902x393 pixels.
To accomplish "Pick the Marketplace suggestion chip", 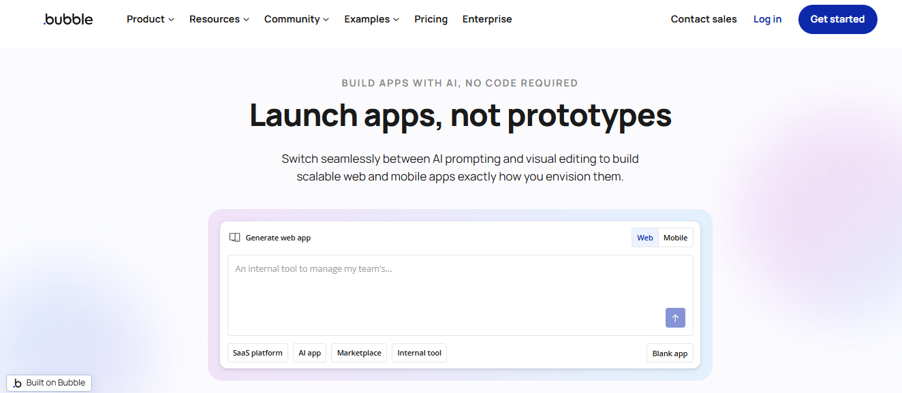I will [x=359, y=353].
